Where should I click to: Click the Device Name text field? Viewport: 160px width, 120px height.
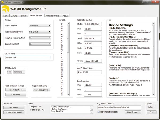[x=28, y=58]
